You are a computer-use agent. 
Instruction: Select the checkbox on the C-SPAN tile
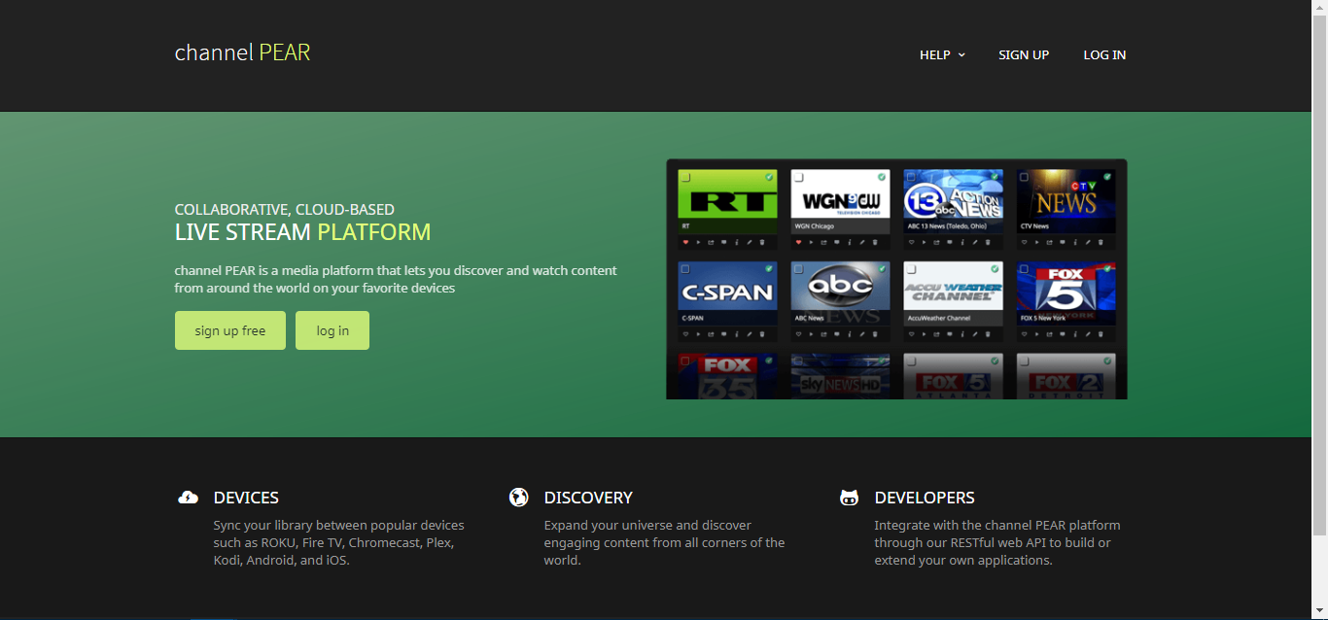click(686, 269)
